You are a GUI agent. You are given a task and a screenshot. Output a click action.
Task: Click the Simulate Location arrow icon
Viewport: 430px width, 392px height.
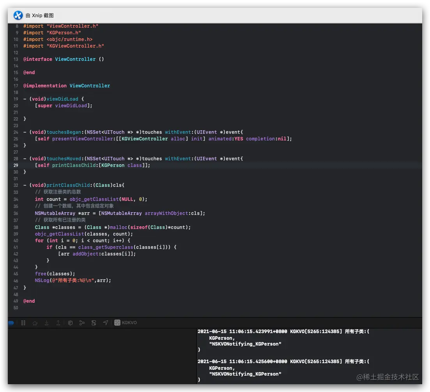[105, 323]
